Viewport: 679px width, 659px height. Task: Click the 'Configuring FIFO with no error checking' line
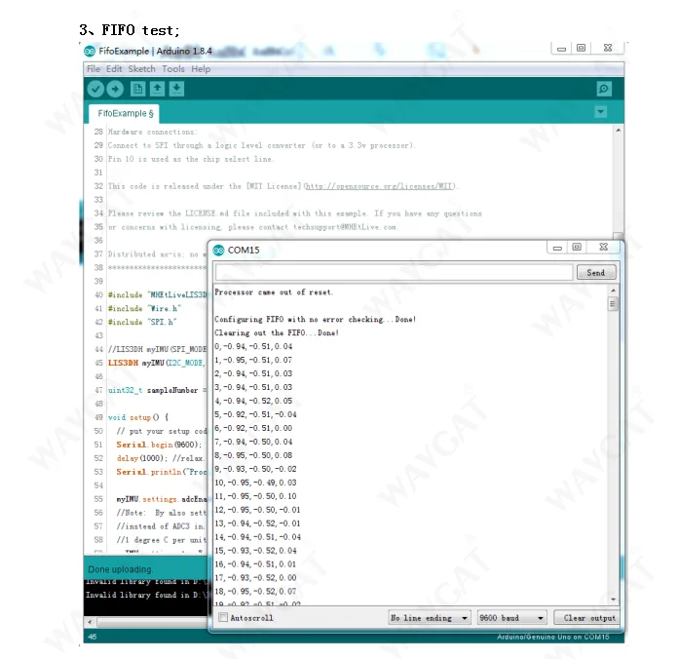click(316, 320)
